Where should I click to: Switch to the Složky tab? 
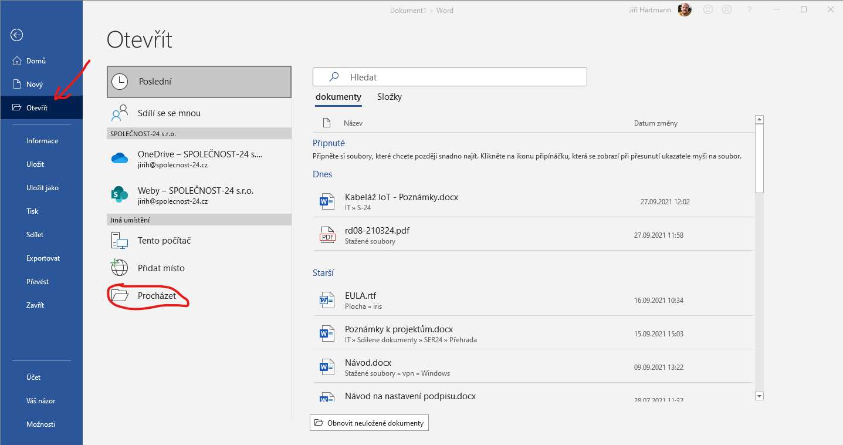(x=390, y=97)
